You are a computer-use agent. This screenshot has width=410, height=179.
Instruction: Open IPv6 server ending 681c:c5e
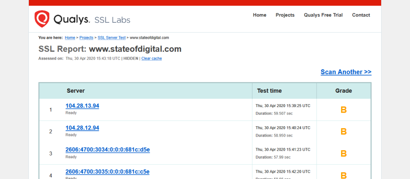[107, 172]
